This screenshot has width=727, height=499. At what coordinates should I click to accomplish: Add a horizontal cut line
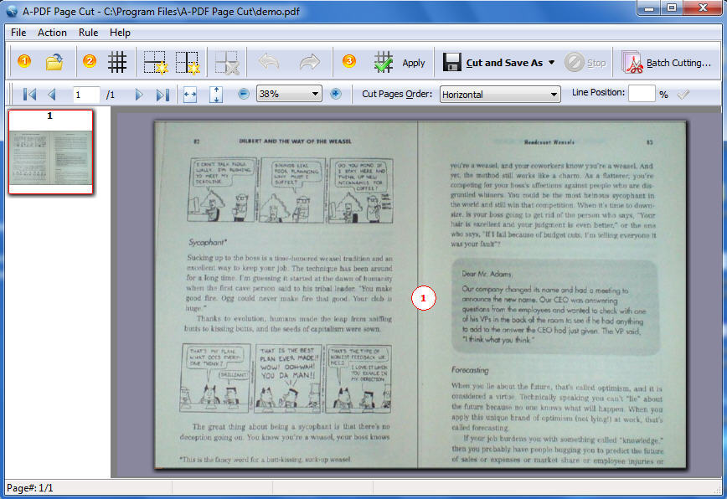pyautogui.click(x=155, y=62)
